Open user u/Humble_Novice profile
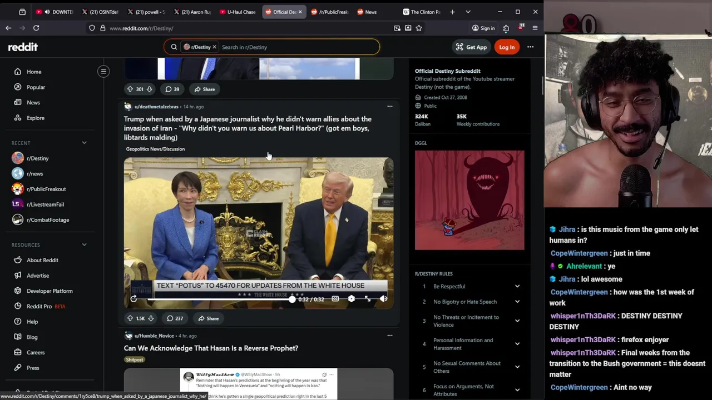The height and width of the screenshot is (400, 712). pyautogui.click(x=154, y=336)
